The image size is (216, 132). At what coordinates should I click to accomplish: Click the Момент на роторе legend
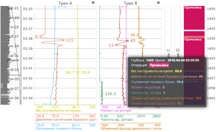[116, 111]
